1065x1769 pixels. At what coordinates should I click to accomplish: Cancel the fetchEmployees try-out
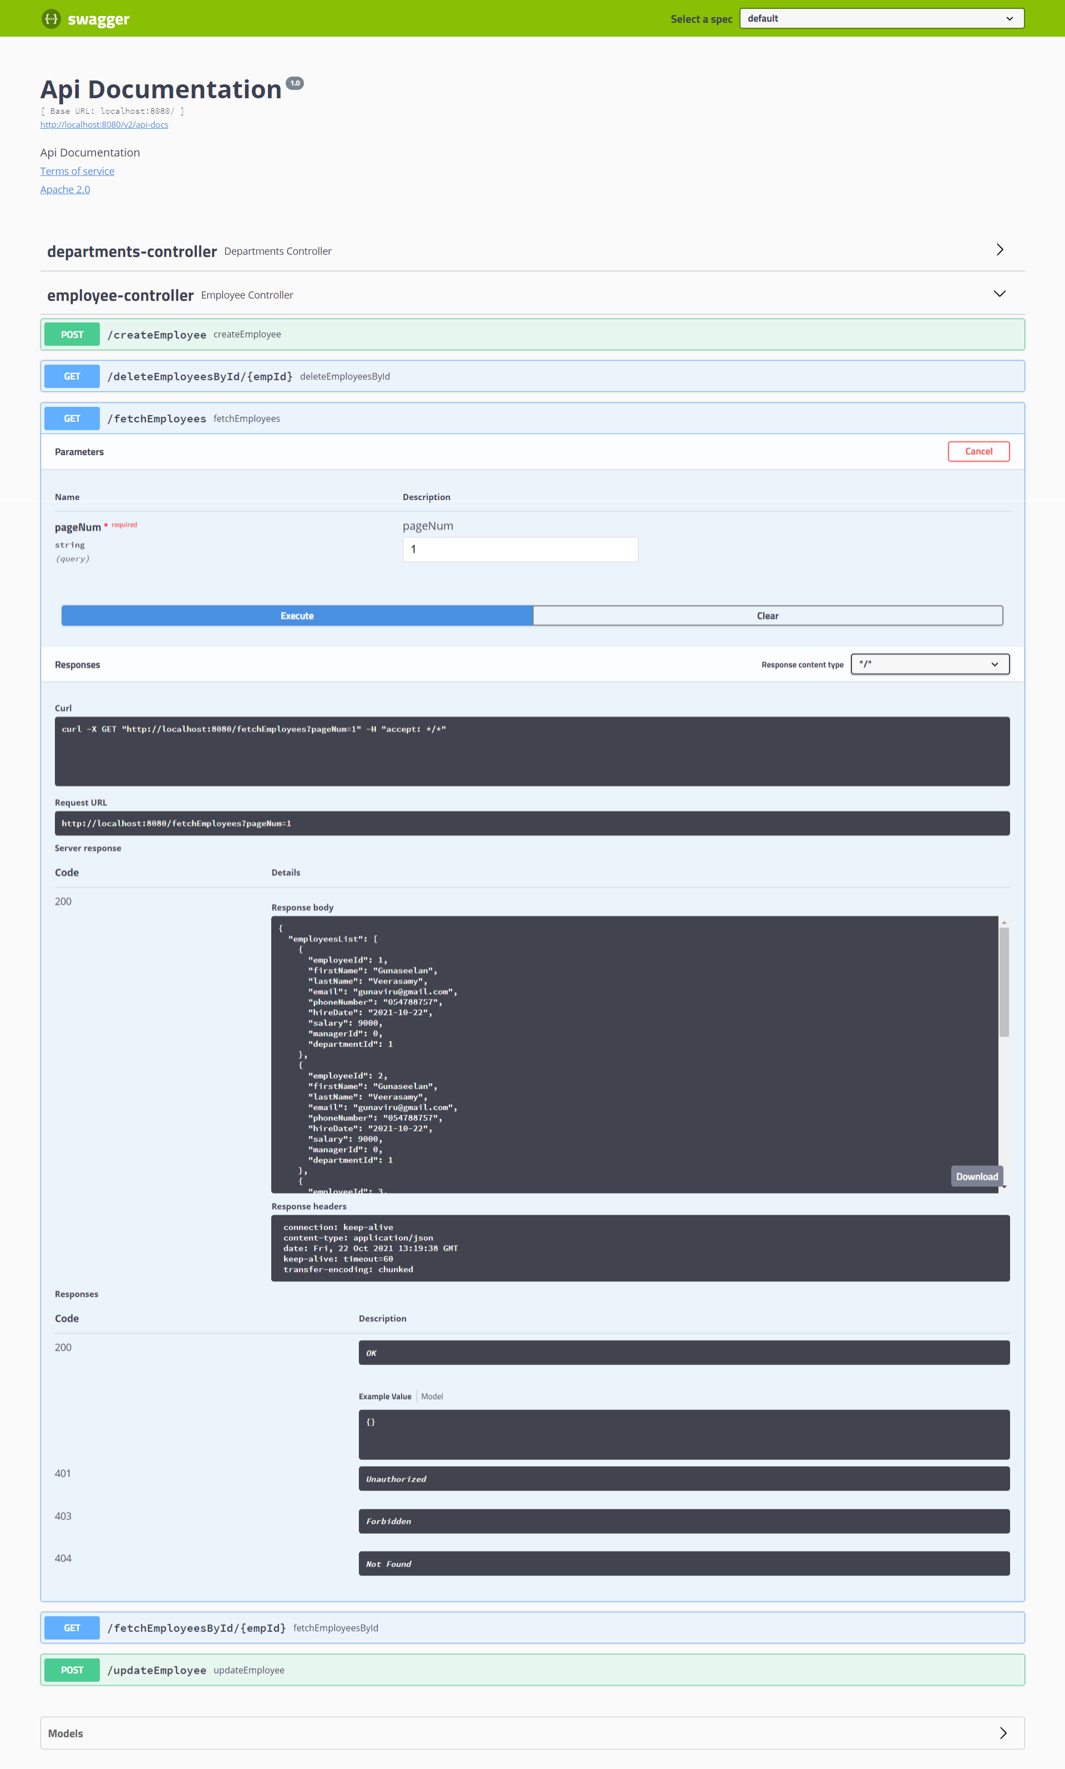(x=979, y=452)
